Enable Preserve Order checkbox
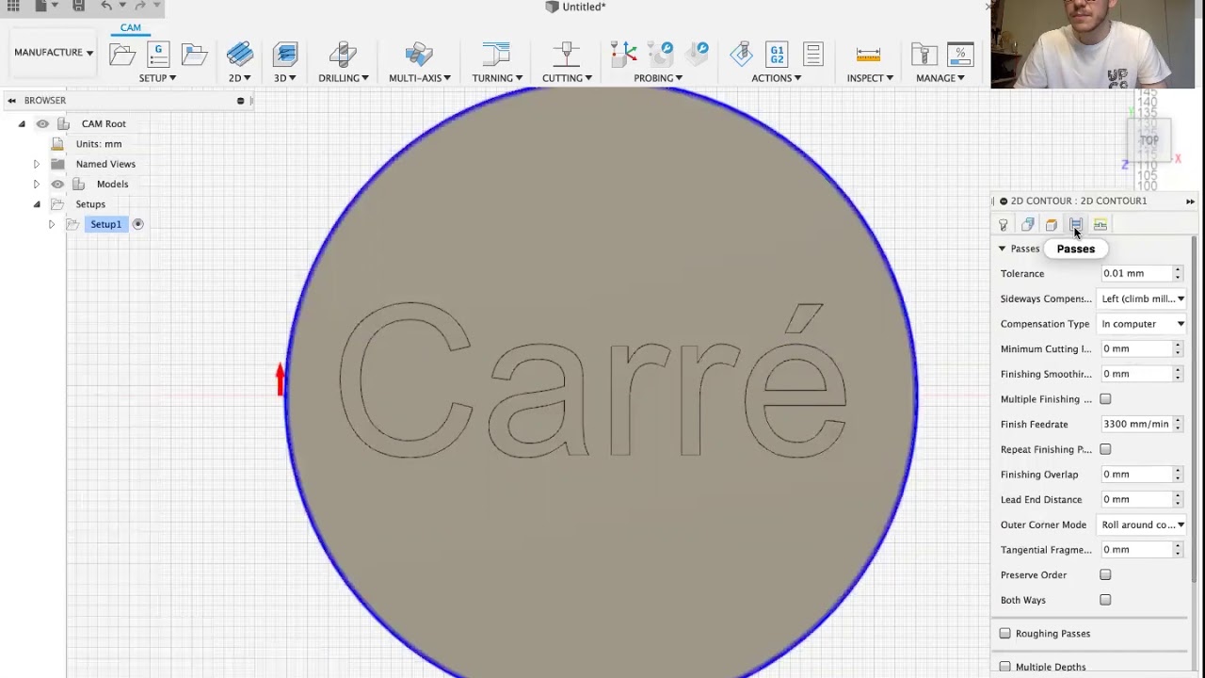 click(x=1105, y=574)
